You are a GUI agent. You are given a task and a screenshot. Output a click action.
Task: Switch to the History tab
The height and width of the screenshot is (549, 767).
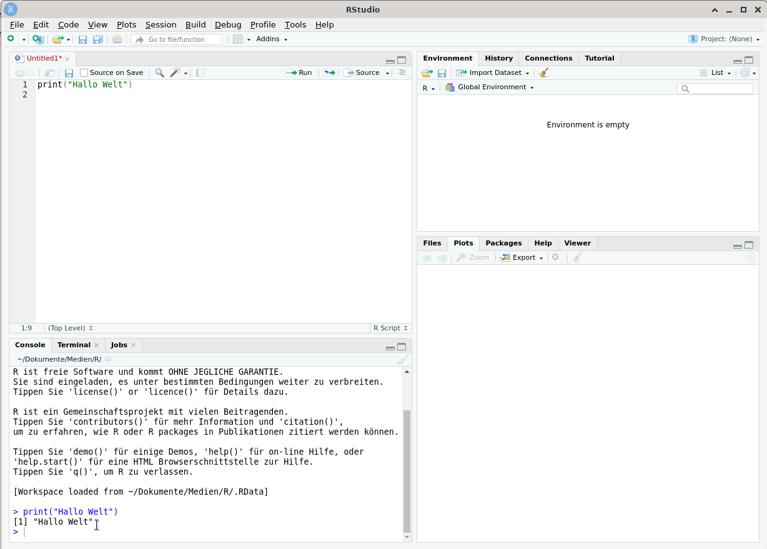tap(498, 58)
